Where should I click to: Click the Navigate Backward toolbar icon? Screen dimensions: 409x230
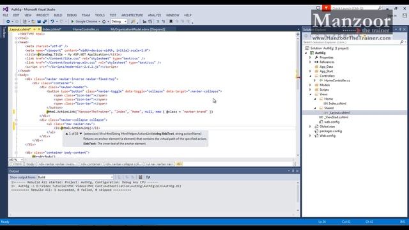(x=8, y=22)
